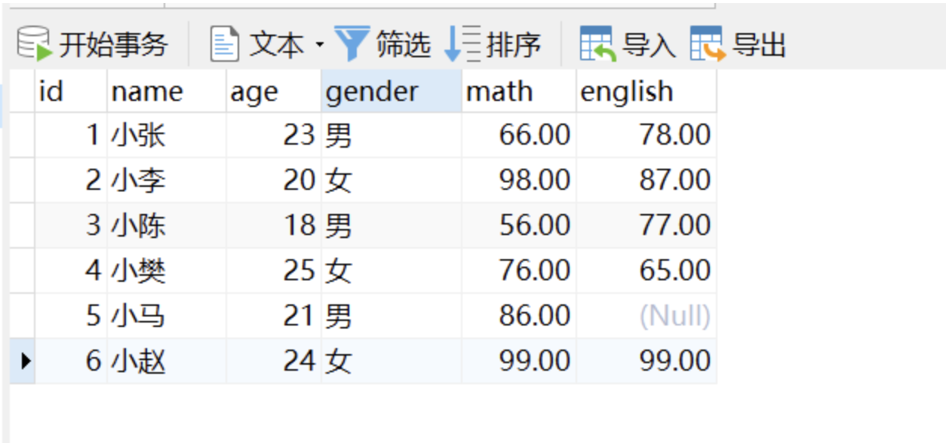
Task: Click the english column header
Action: (646, 91)
